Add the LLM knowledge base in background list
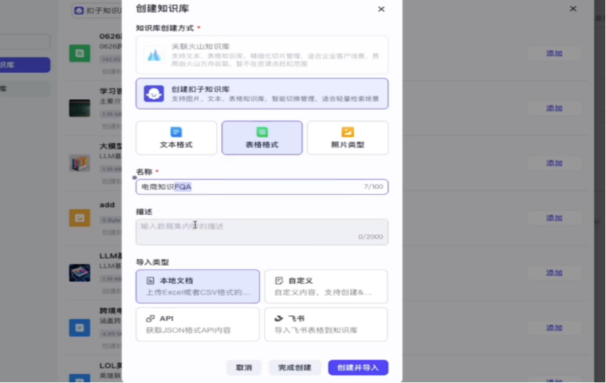The image size is (606, 383). coord(554,273)
